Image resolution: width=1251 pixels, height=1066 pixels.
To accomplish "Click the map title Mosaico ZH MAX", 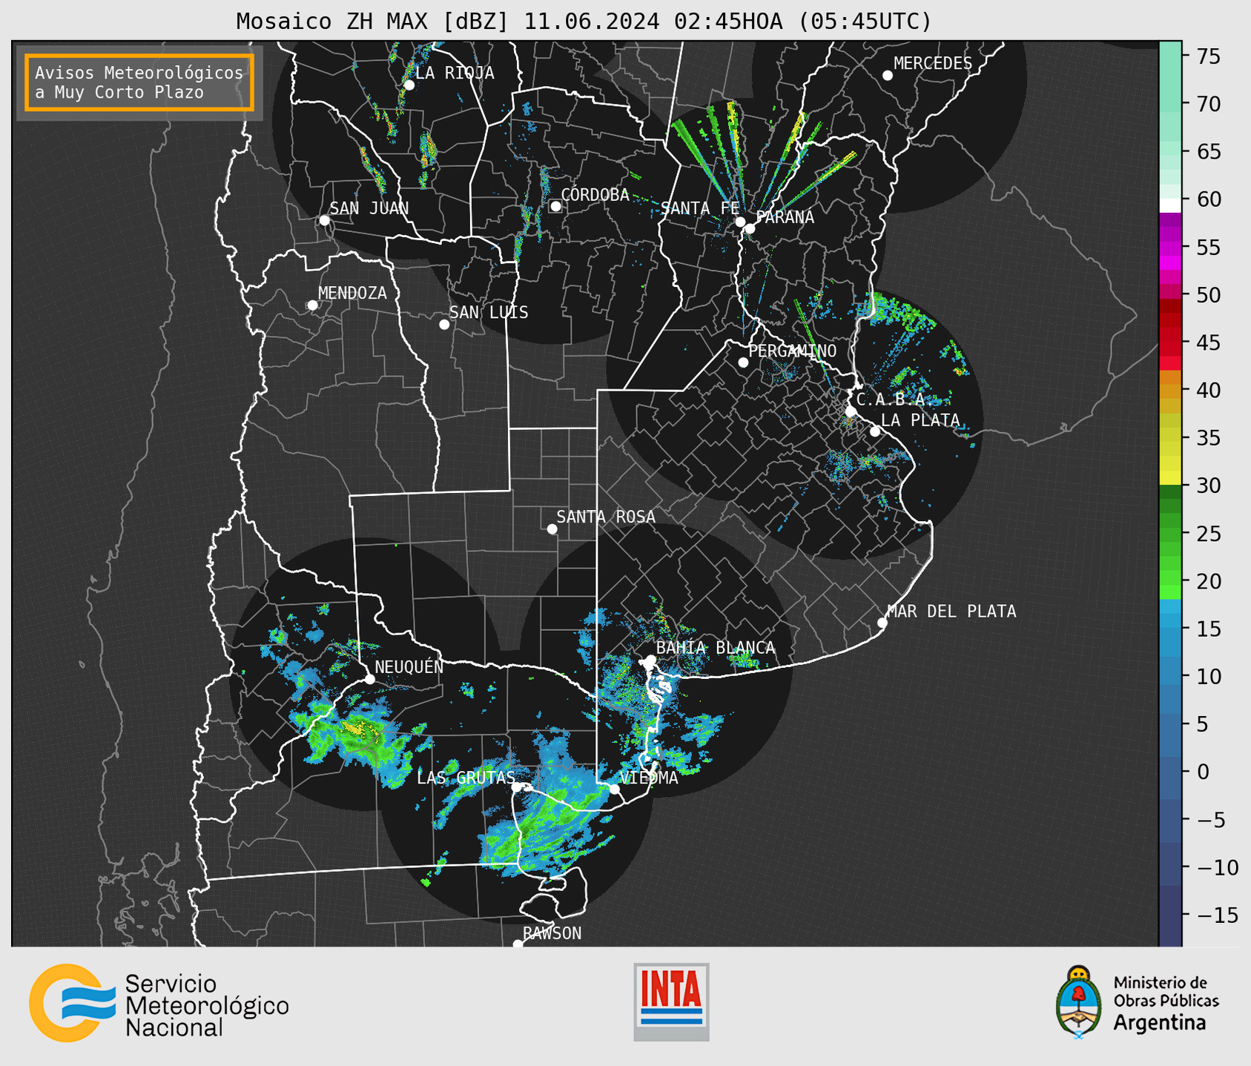I will (x=584, y=21).
